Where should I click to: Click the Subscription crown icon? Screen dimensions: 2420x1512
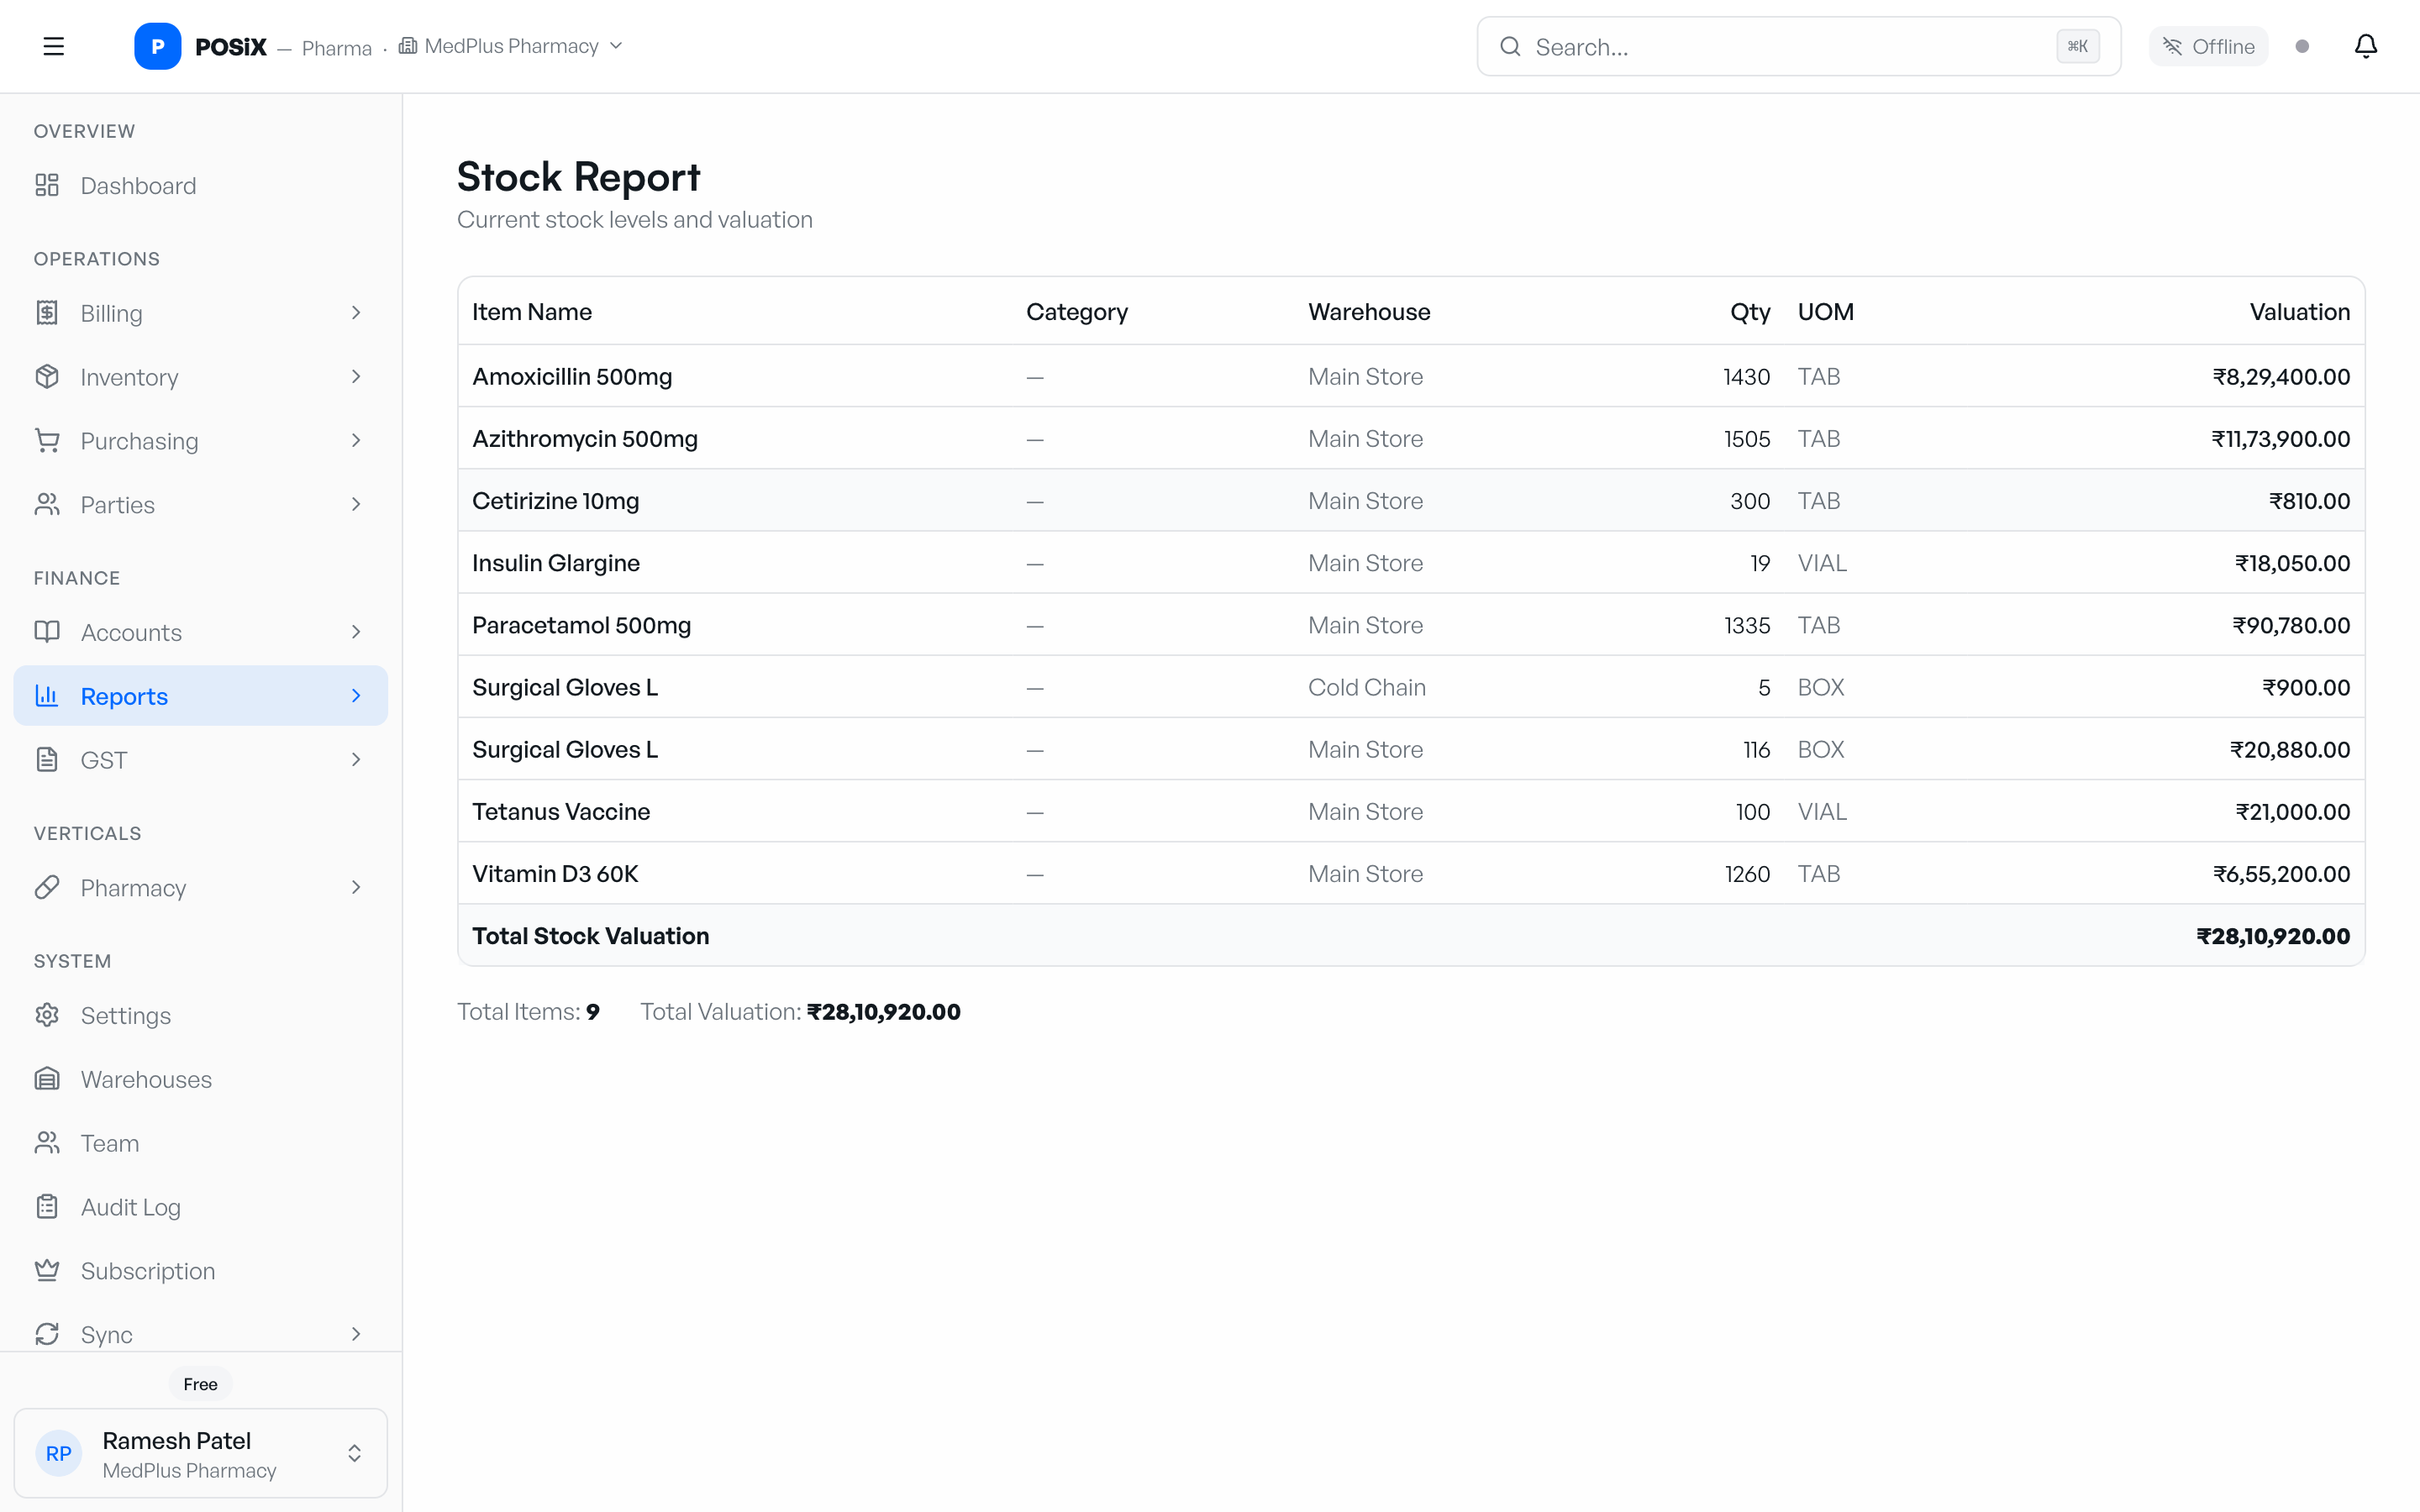coord(47,1271)
